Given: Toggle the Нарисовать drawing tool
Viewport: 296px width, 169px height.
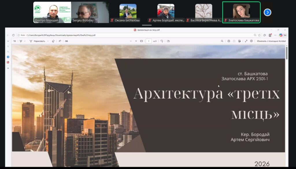Looking at the screenshot, I should coord(37,41).
